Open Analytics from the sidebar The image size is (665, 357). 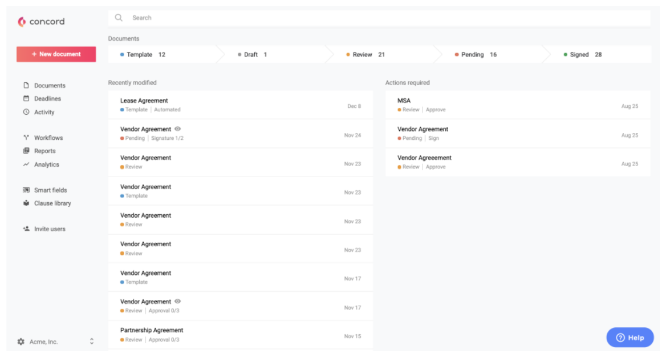point(47,164)
